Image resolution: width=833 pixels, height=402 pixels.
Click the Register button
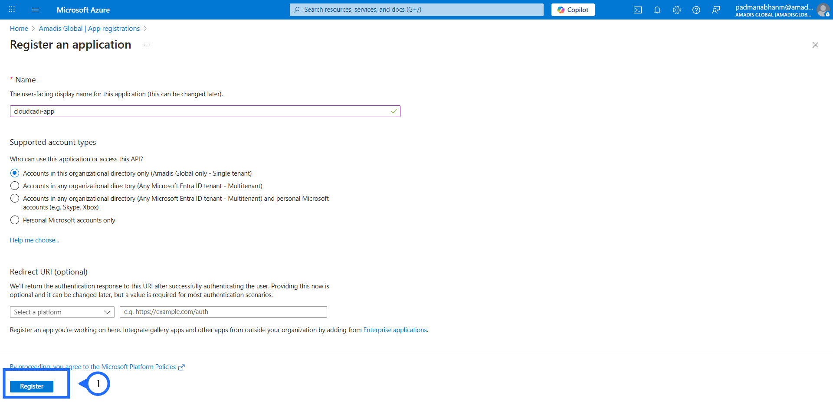[x=32, y=386]
